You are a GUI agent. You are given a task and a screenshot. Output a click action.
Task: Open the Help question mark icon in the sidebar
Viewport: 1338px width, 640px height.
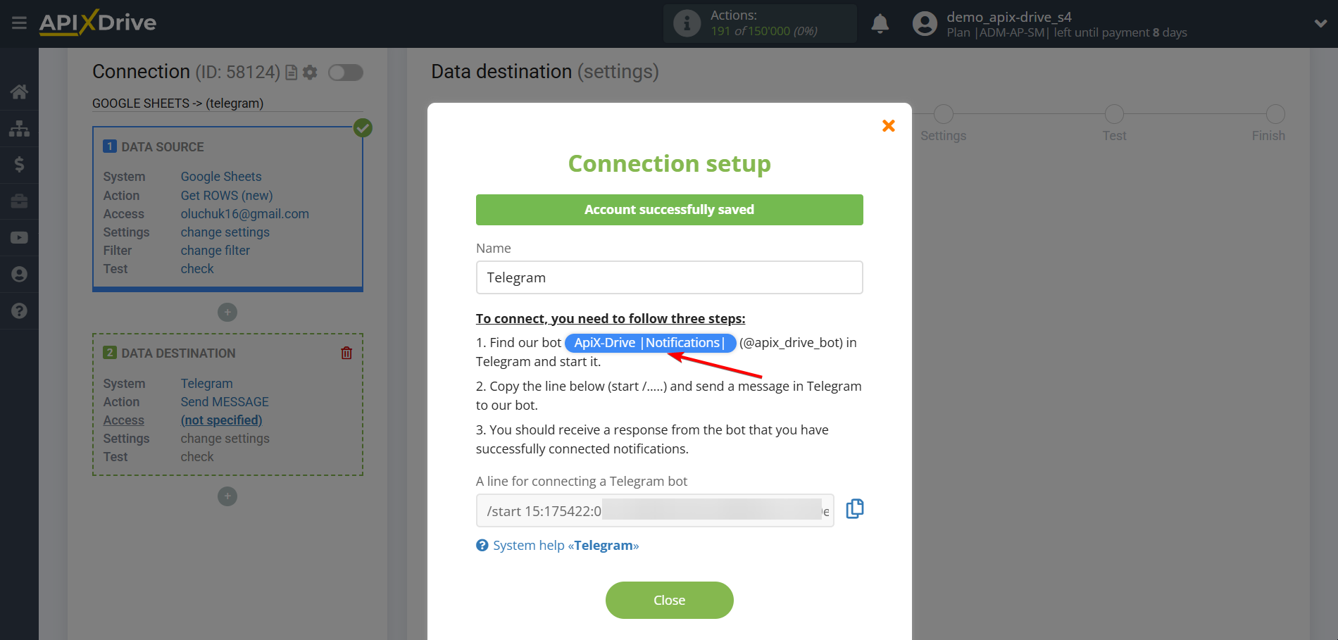[19, 310]
